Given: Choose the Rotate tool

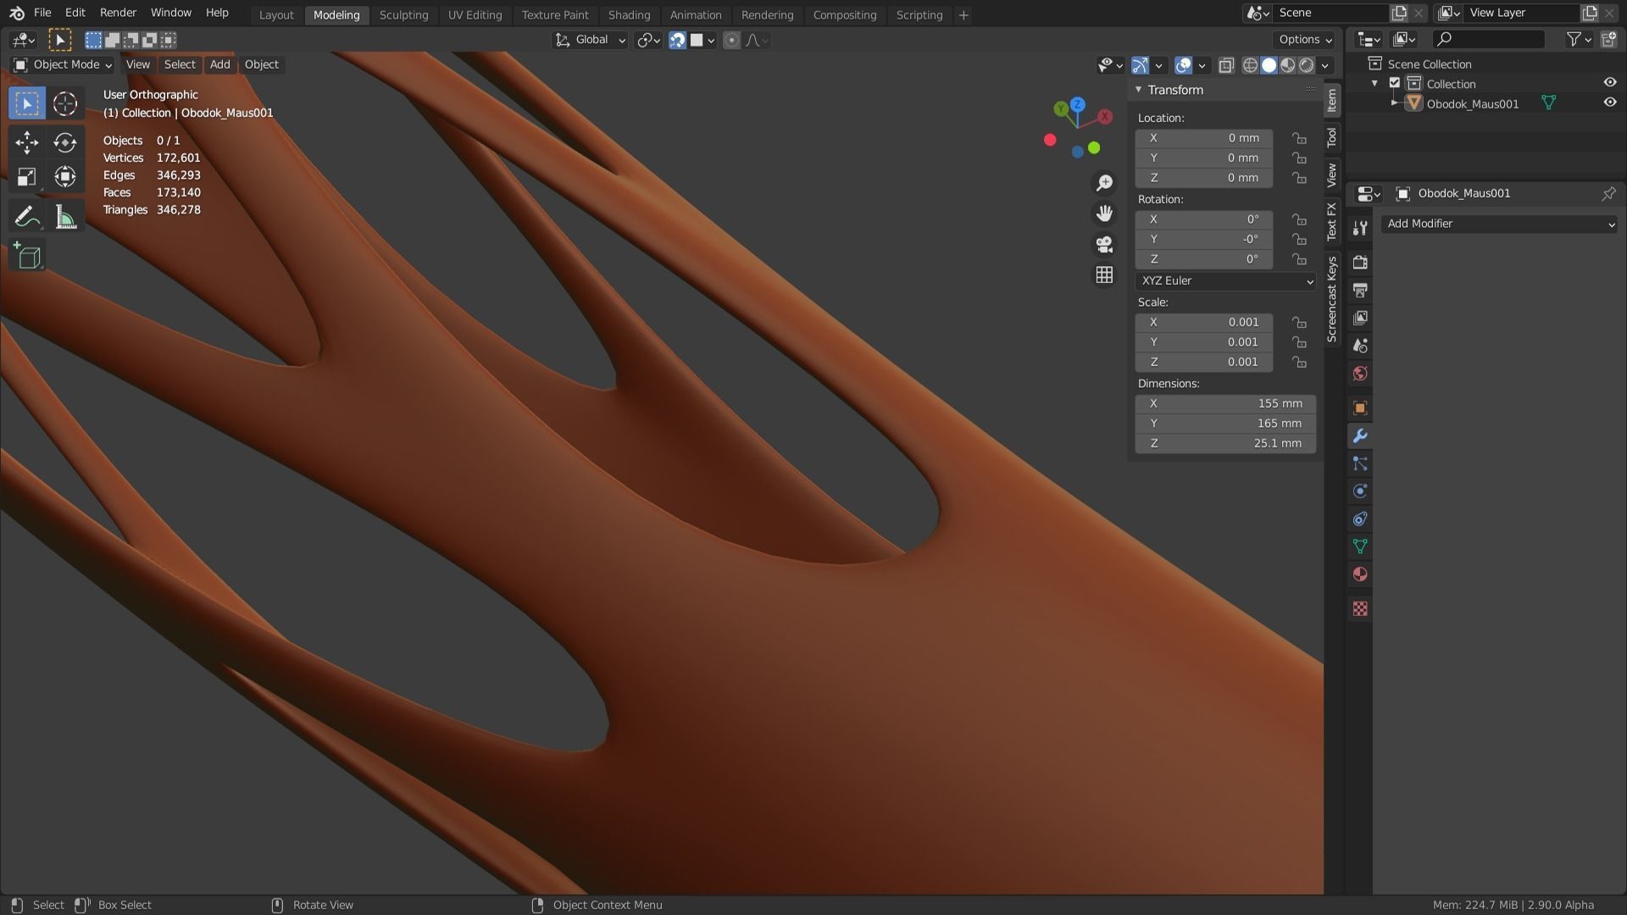Looking at the screenshot, I should coord(65,142).
